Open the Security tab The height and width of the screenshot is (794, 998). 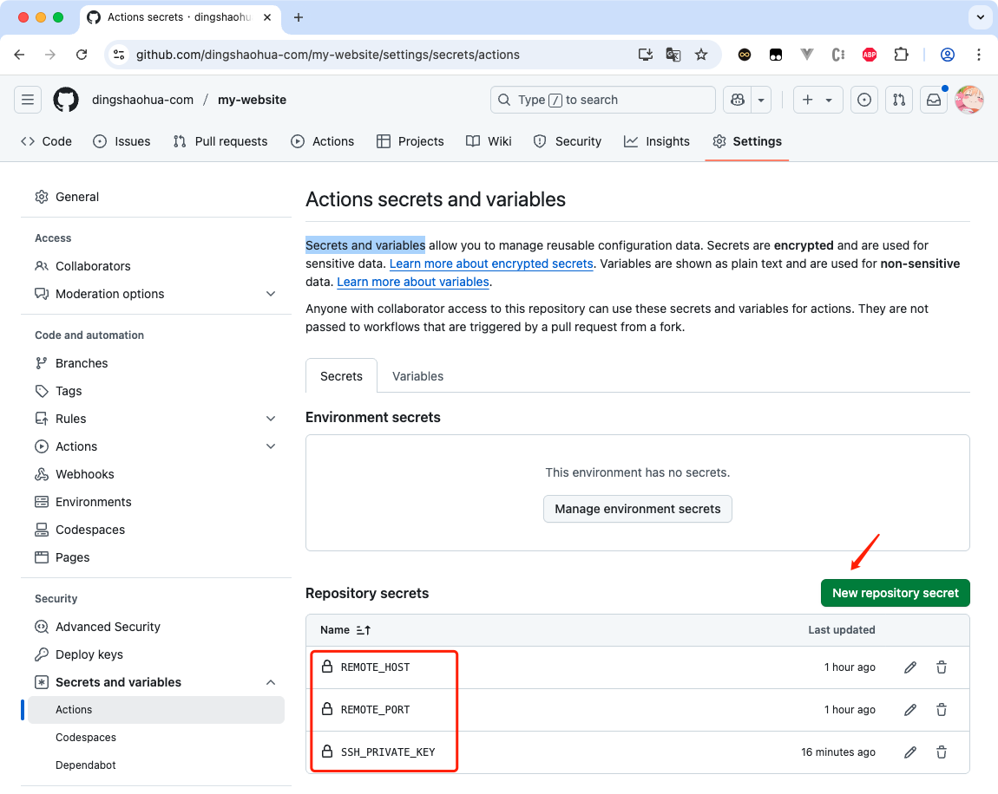(567, 141)
